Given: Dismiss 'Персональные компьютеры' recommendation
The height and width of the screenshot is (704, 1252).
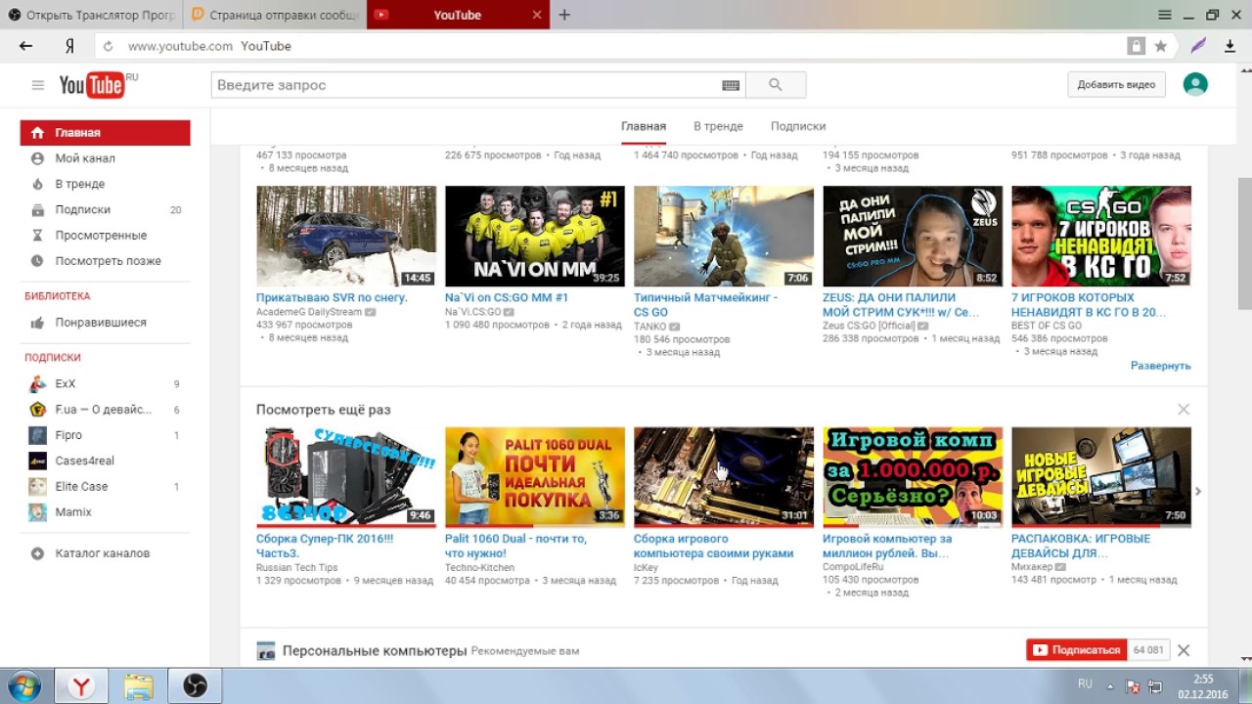Looking at the screenshot, I should [1184, 650].
